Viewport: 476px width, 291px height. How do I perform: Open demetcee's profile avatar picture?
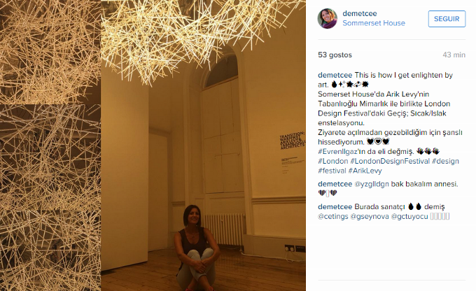point(328,18)
